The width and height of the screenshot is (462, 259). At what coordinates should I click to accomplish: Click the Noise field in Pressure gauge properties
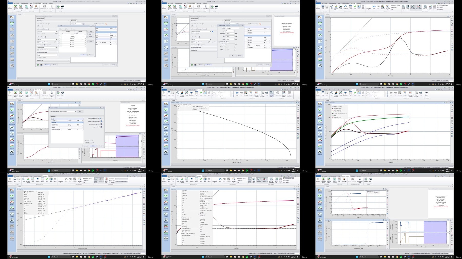pos(230,39)
